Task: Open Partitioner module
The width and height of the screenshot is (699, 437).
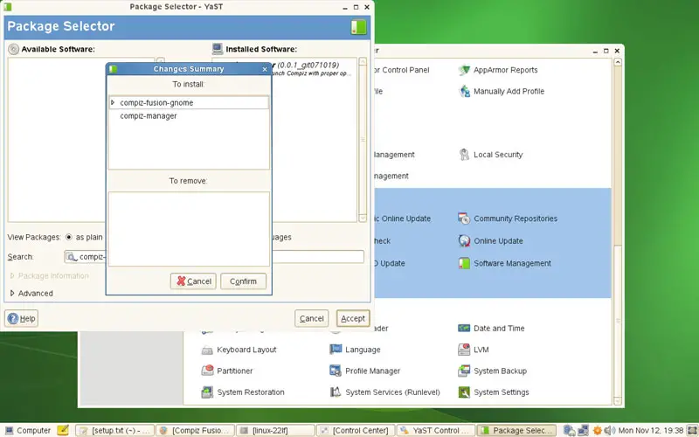Action: tap(227, 371)
